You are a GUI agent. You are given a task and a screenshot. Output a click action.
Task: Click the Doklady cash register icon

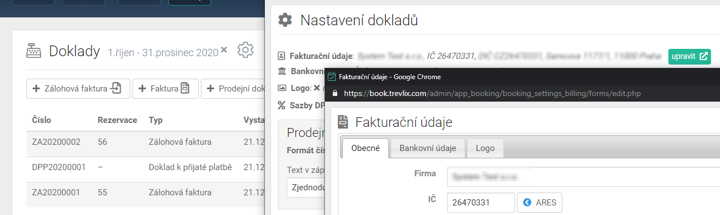pyautogui.click(x=34, y=51)
